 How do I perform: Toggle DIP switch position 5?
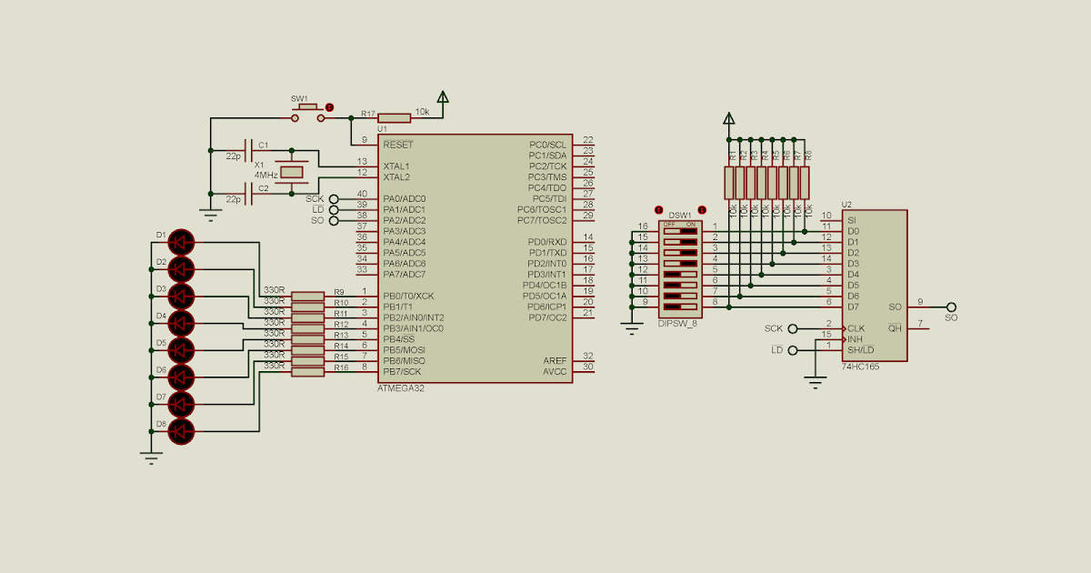tap(680, 275)
